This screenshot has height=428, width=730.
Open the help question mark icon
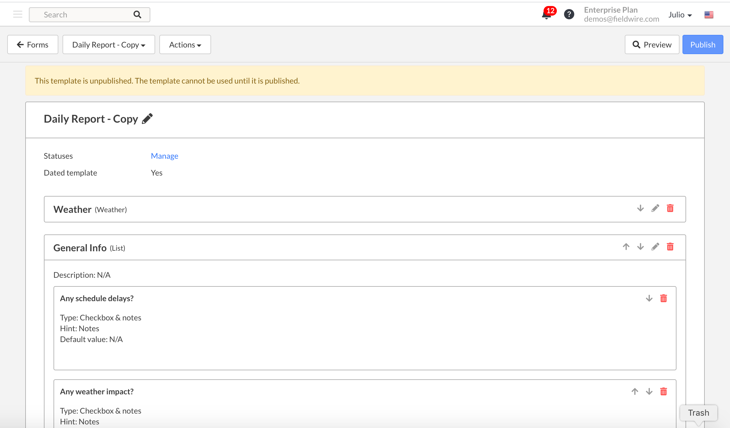point(569,14)
